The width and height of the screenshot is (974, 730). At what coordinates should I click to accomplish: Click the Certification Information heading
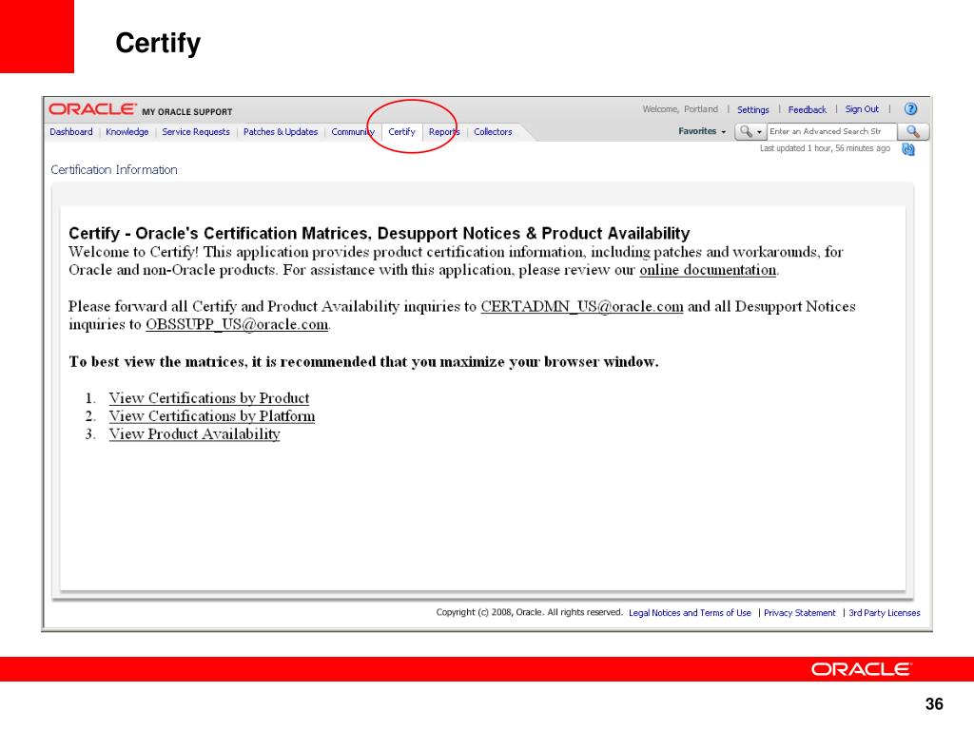[114, 170]
